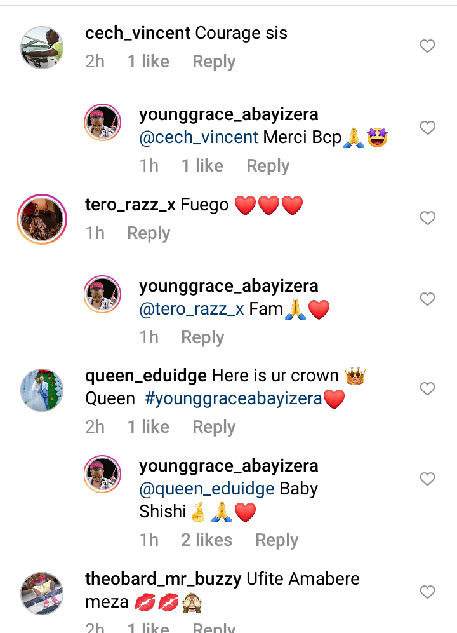457x633 pixels.
Task: Open younggrace_abayizera avatar beside the "Merci Bcp" reply
Action: pyautogui.click(x=103, y=122)
